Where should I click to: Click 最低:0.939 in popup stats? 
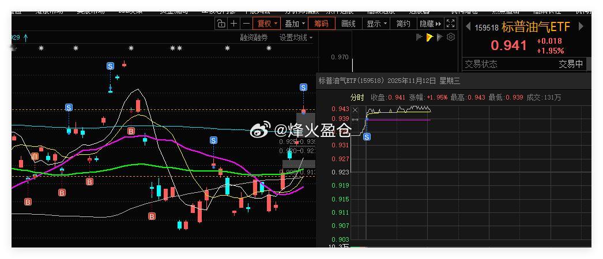point(506,97)
